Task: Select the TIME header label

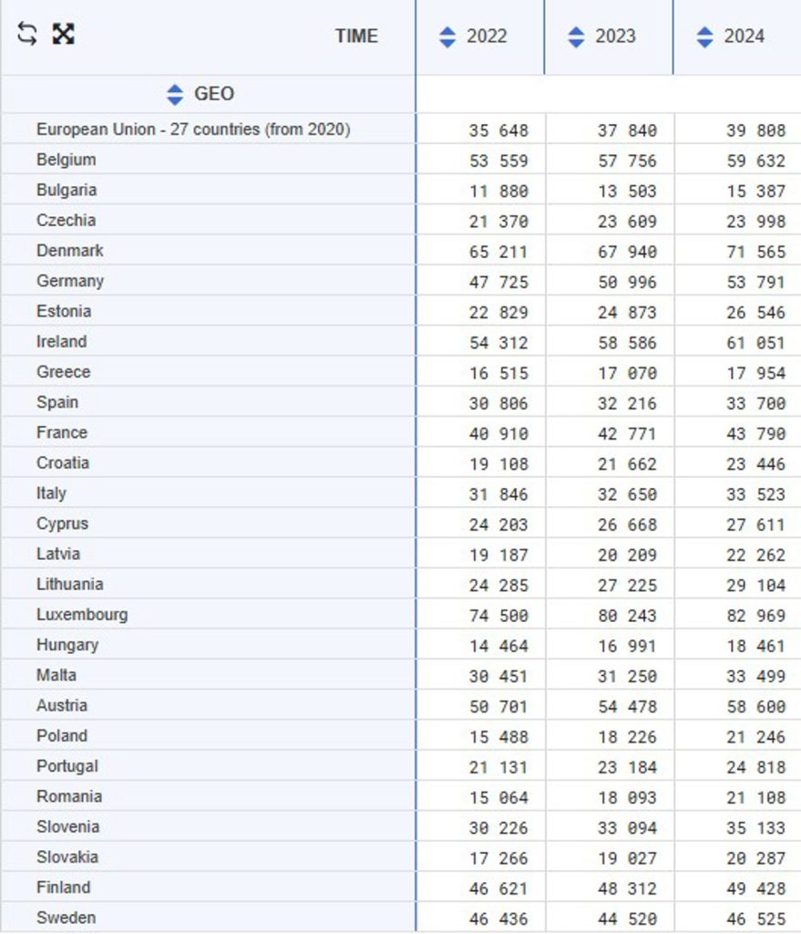Action: (x=358, y=36)
